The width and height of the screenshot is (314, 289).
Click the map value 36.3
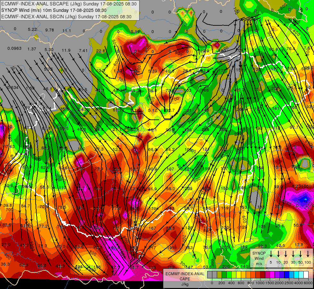[x=5, y=264]
